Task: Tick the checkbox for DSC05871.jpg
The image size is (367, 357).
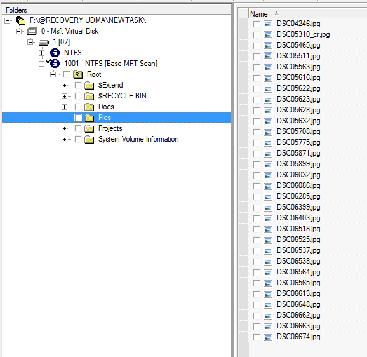Action: point(257,154)
